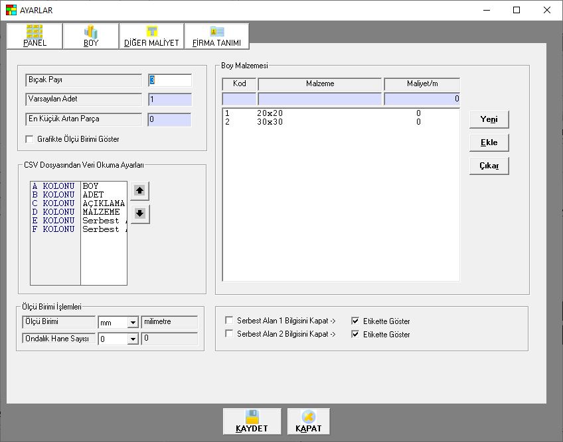Click the Kod column header

tap(240, 84)
